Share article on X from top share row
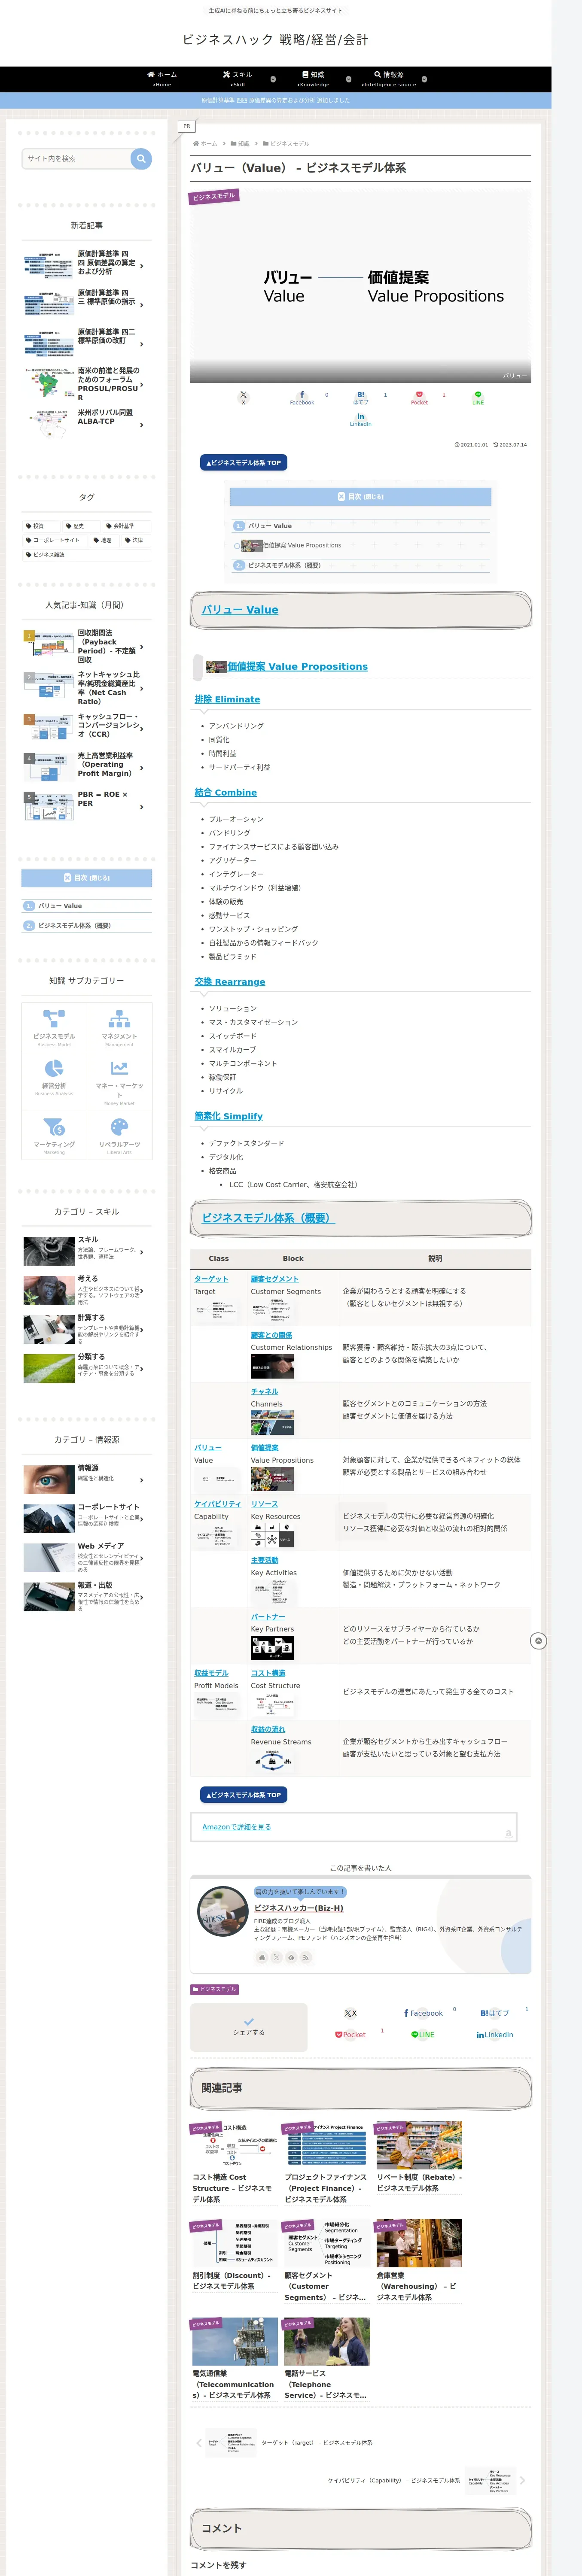Image resolution: width=582 pixels, height=2576 pixels. point(243,398)
